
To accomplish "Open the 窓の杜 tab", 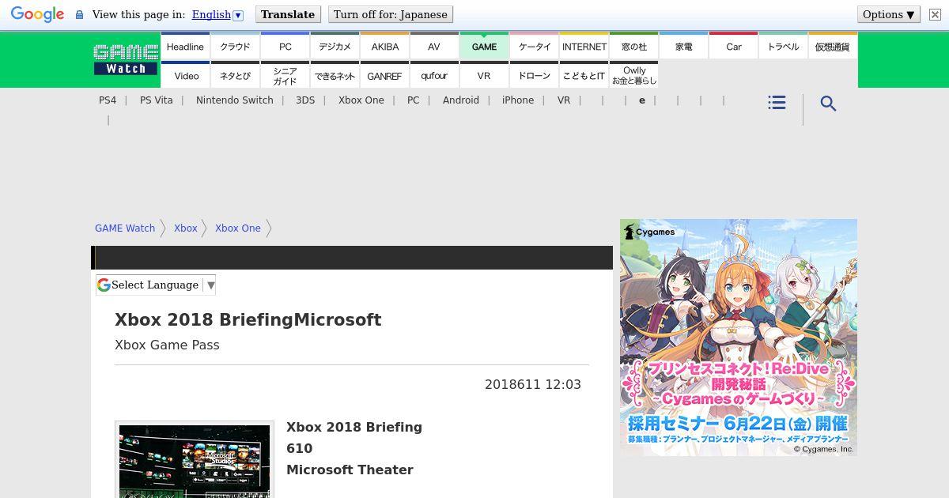I will point(633,47).
